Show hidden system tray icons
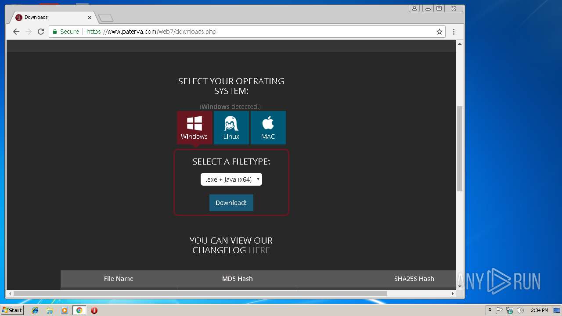Viewport: 562px width, 316px height. tap(490, 310)
